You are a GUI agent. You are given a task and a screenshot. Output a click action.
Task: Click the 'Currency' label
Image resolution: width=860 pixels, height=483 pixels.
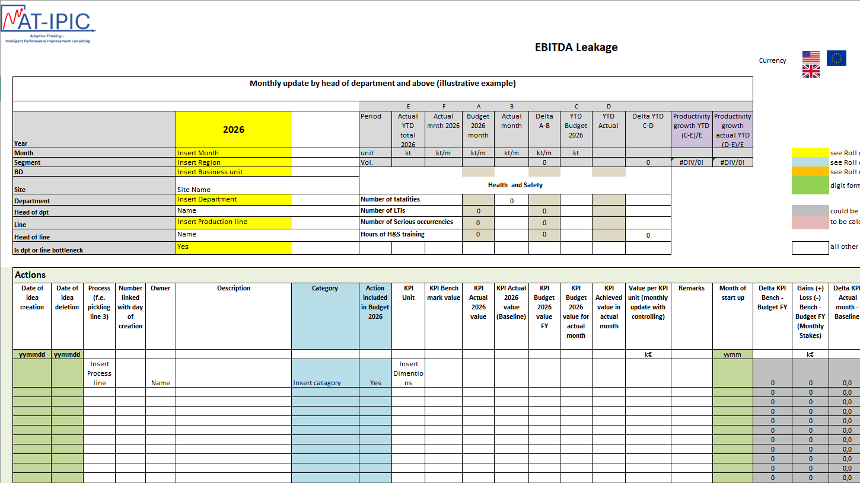point(772,60)
